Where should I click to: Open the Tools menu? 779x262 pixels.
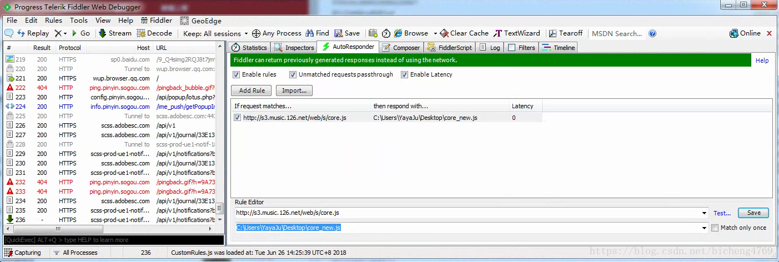[x=79, y=21]
